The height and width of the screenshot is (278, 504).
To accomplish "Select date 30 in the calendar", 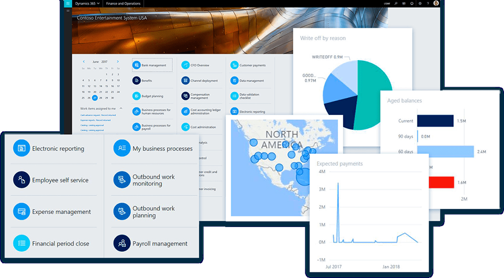I will point(112,98).
